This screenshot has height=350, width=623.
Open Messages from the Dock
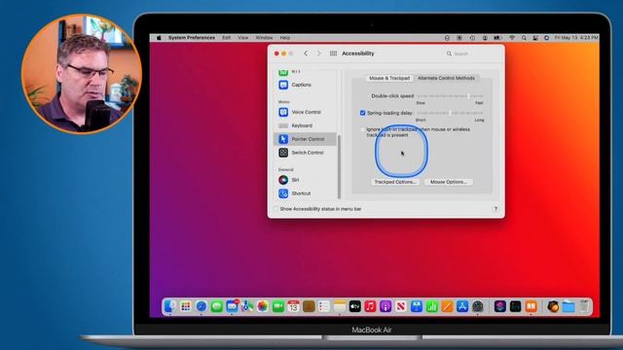pos(216,306)
